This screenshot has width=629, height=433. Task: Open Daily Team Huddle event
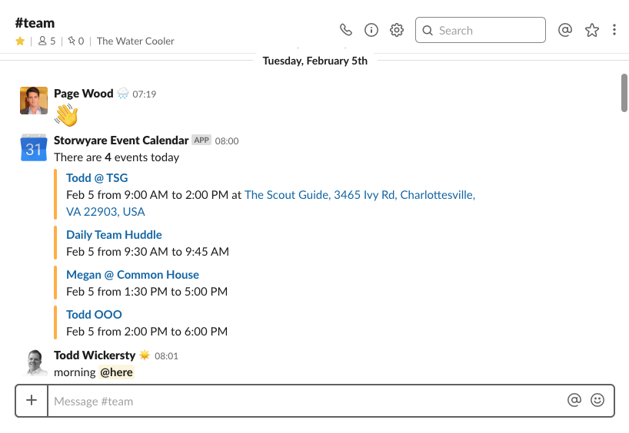114,235
